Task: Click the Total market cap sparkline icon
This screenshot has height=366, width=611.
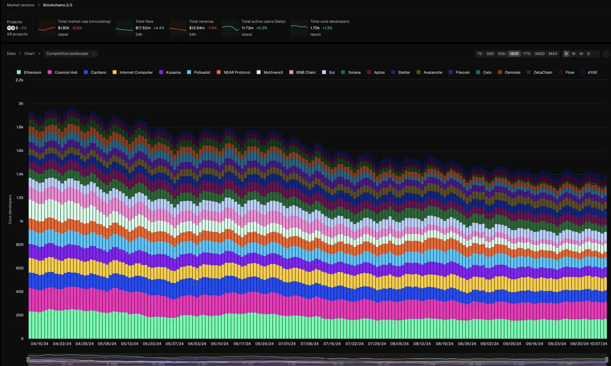Action: (x=47, y=28)
